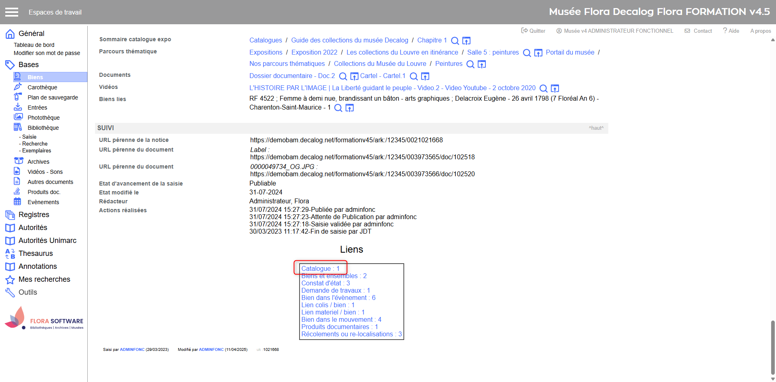
Task: Click magnifier icon next to Chapitre 1
Action: pyautogui.click(x=455, y=41)
